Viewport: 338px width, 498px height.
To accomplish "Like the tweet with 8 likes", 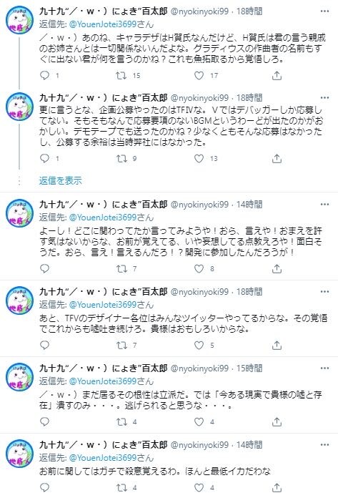I will pos(199,269).
